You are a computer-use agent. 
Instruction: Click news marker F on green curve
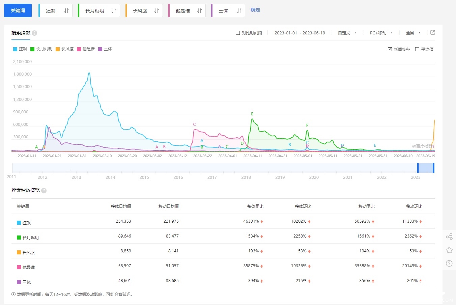point(307,126)
